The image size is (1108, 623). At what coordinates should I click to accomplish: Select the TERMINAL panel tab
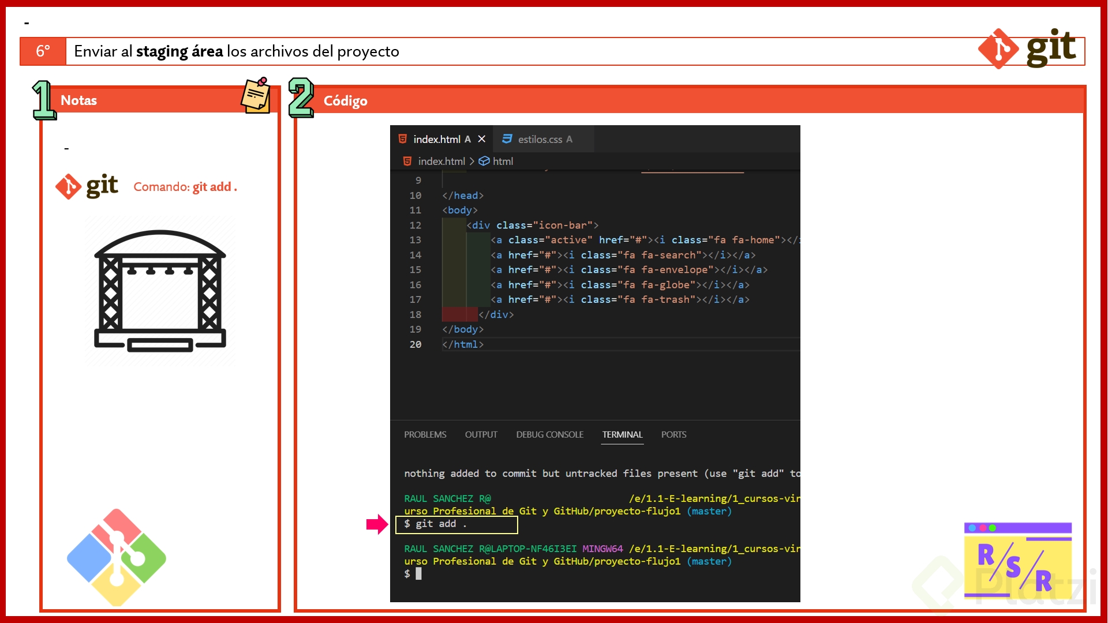coord(622,435)
